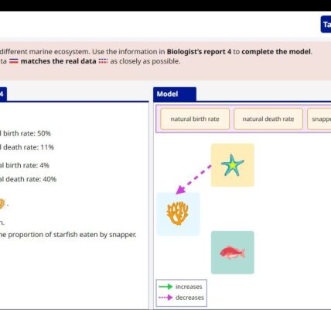Click the 'death rate: 40%' line
The width and height of the screenshot is (331, 310).
(x=28, y=179)
